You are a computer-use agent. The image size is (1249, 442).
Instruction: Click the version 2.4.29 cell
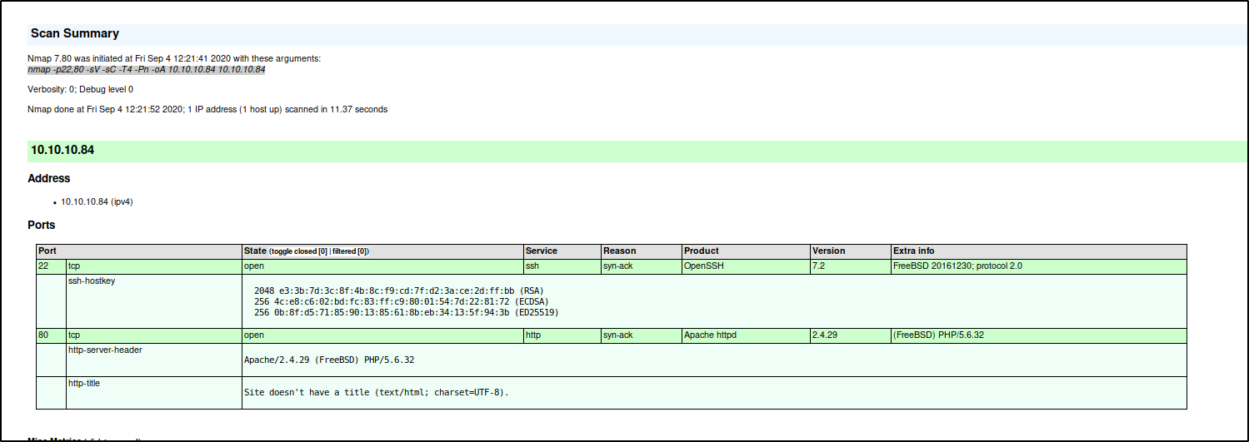(x=851, y=335)
